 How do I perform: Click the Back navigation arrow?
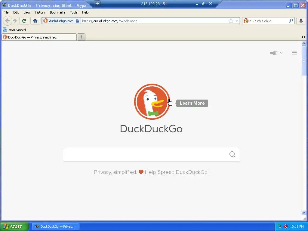tap(7, 21)
